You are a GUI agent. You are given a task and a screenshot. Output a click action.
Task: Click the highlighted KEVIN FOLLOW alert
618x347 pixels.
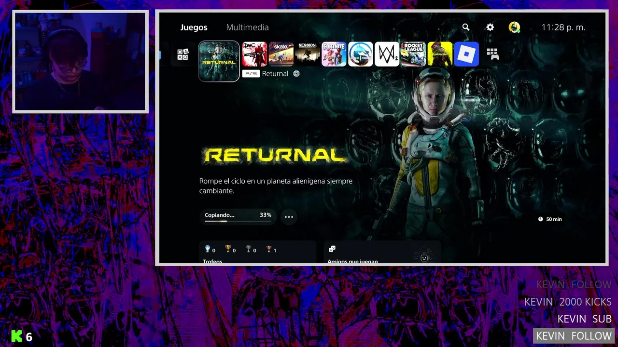click(574, 336)
